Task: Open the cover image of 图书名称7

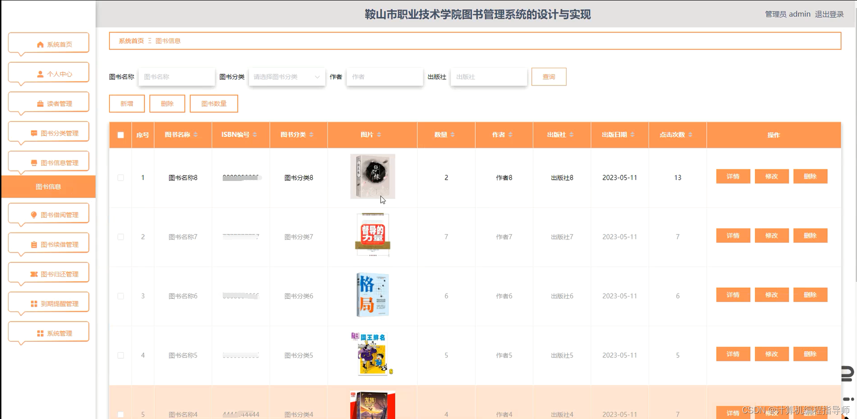Action: [x=373, y=235]
